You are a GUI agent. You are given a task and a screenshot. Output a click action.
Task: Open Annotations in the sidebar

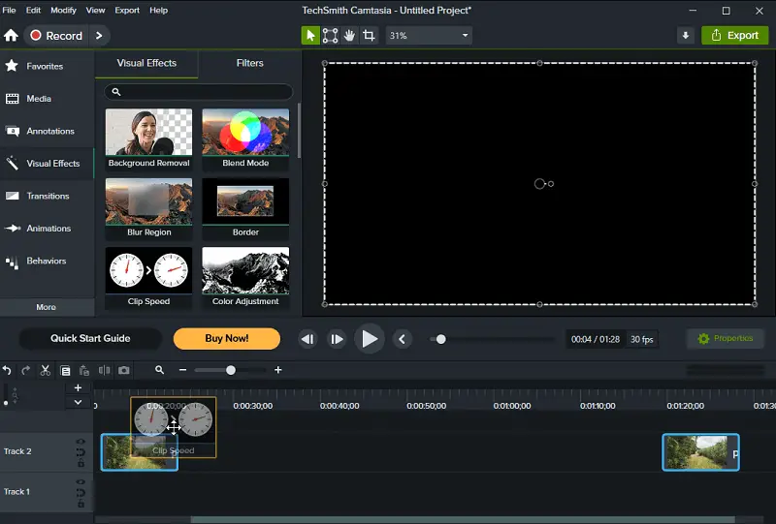click(x=47, y=131)
